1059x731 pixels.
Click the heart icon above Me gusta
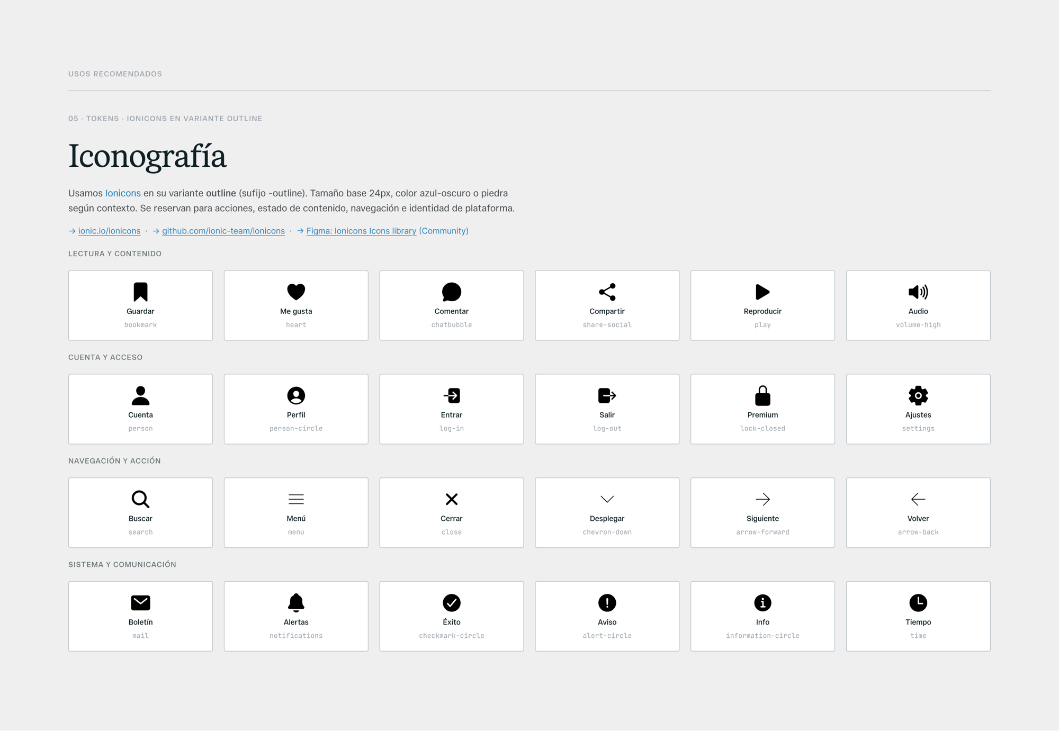click(x=296, y=292)
